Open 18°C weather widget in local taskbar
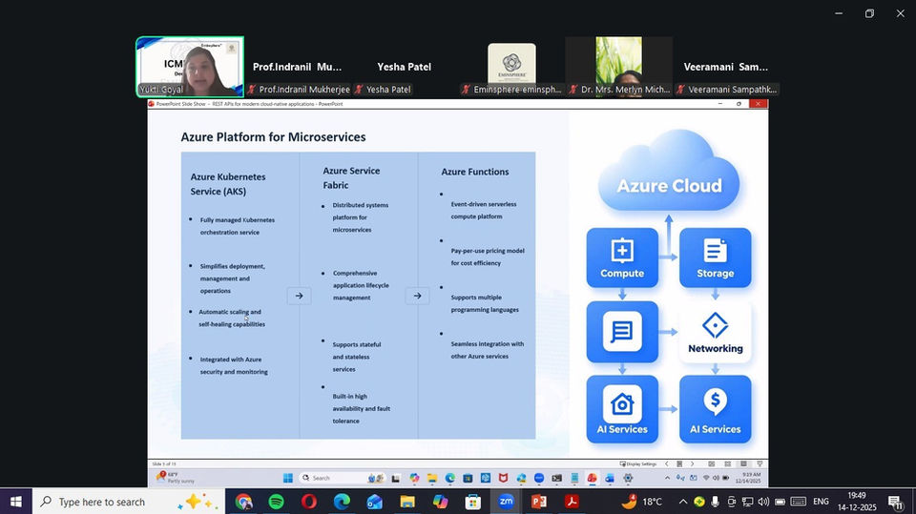 (x=641, y=502)
